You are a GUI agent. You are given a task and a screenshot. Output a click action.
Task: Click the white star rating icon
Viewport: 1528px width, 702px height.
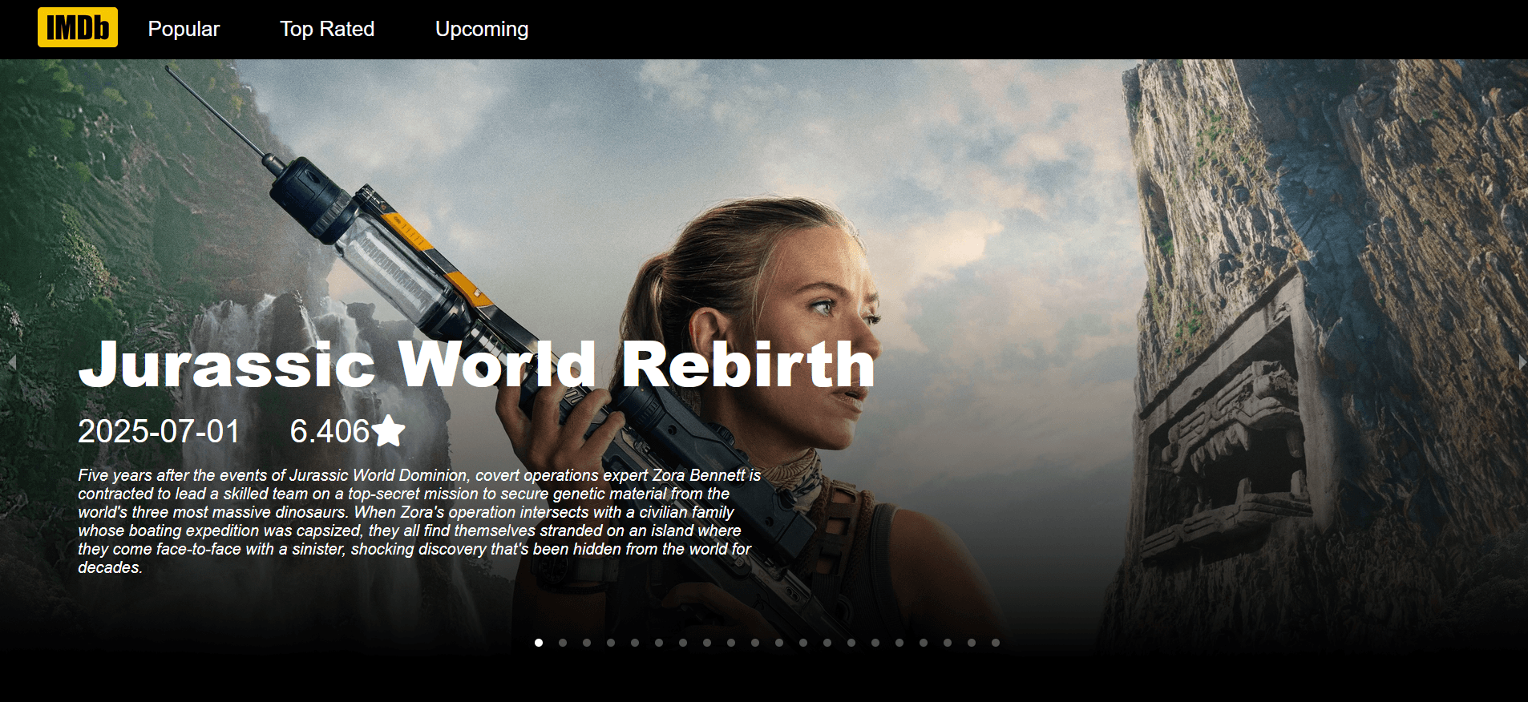click(x=389, y=431)
